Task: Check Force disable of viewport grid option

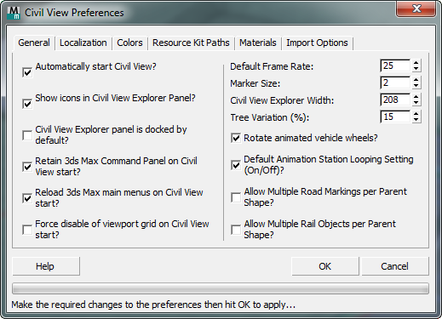Action: point(27,230)
